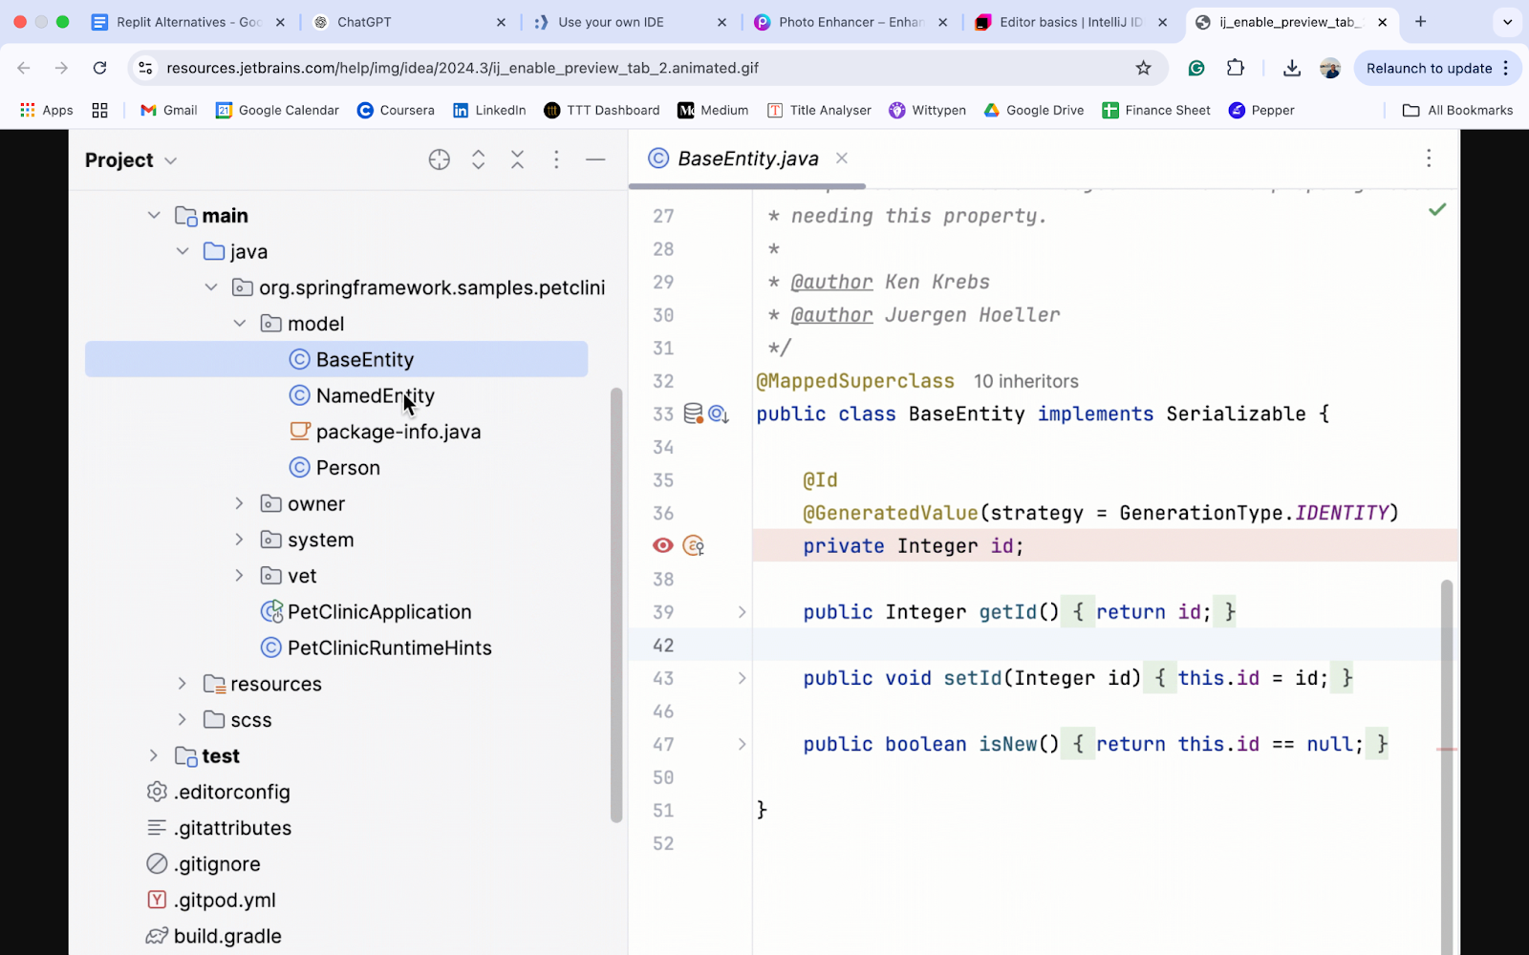This screenshot has height=955, width=1529.
Task: Select the BaseEntity.java editor tab
Action: pos(746,159)
